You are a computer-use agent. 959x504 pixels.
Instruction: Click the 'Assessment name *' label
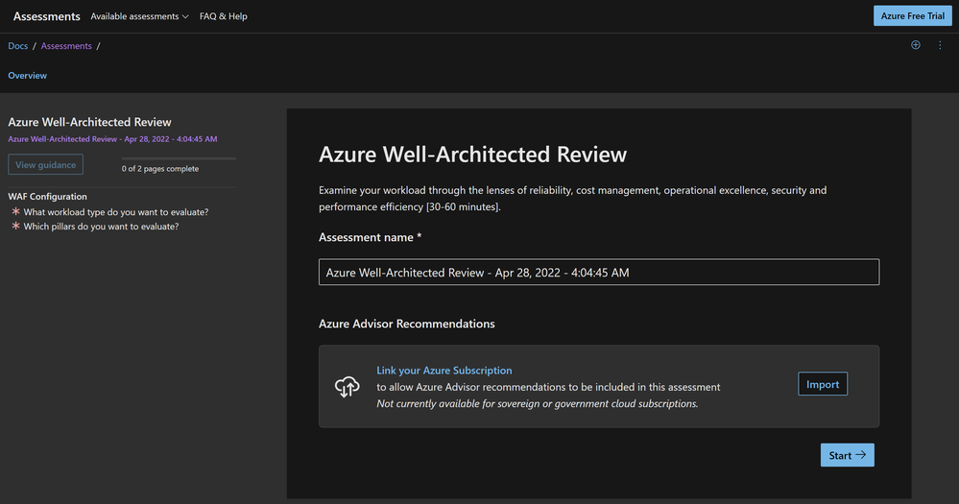370,237
